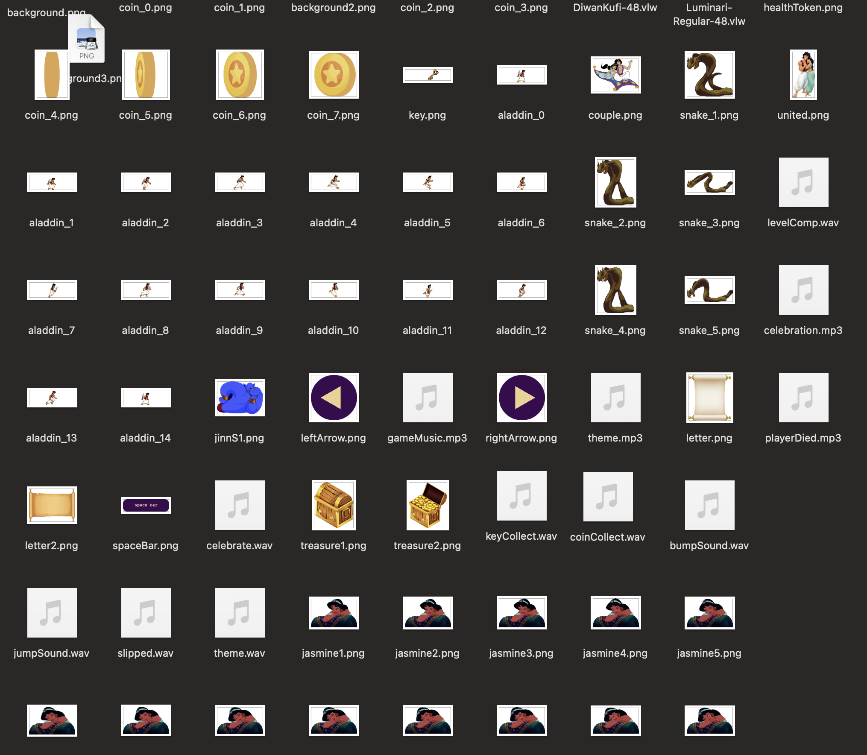Select the Luminari-Regular-48.vlw font file
The width and height of the screenshot is (867, 755).
(x=709, y=14)
